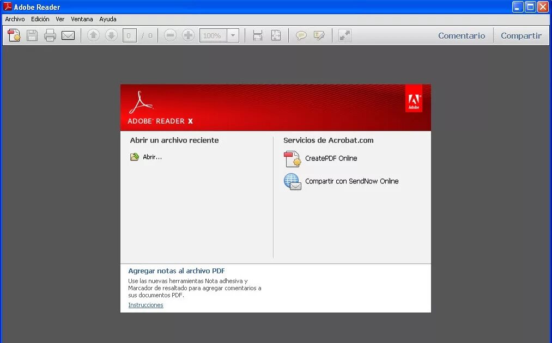Viewport: 552px width, 343px height.
Task: Minimize the Adobe Reader window
Action: [x=518, y=7]
